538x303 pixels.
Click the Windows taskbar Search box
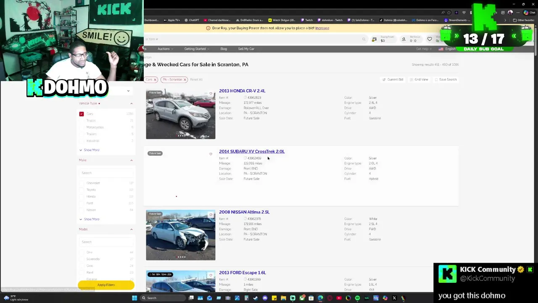[x=163, y=298]
